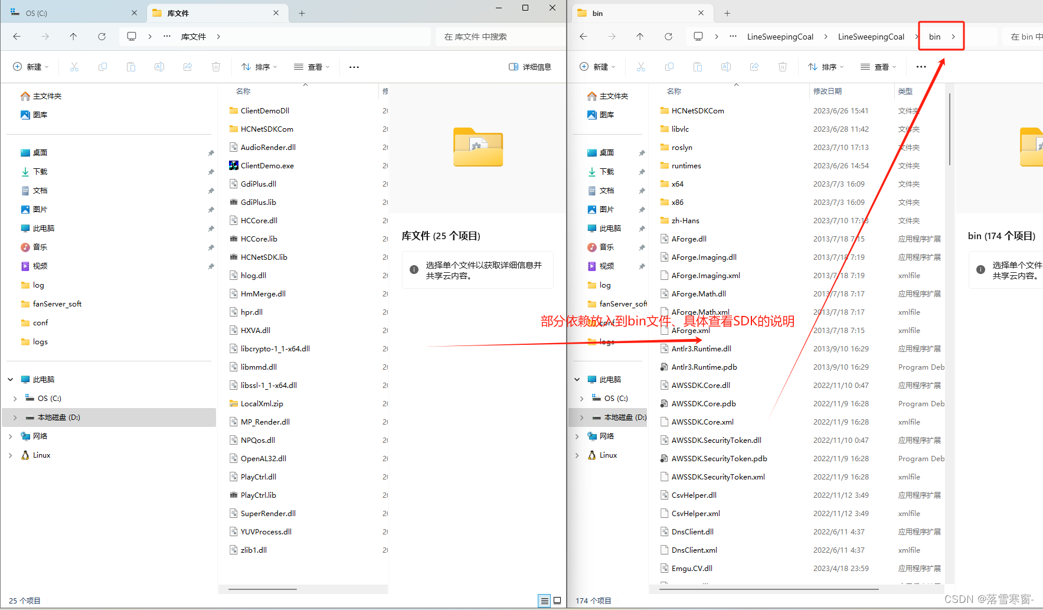Viewport: 1043px width, 610px height.
Task: Add new tab in left window
Action: (x=302, y=13)
